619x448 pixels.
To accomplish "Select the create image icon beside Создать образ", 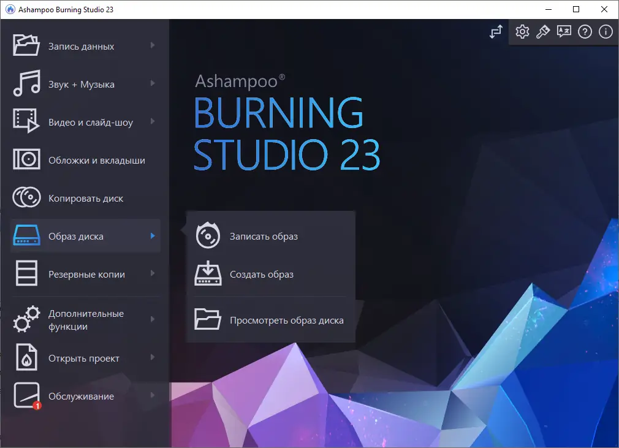I will pyautogui.click(x=208, y=275).
